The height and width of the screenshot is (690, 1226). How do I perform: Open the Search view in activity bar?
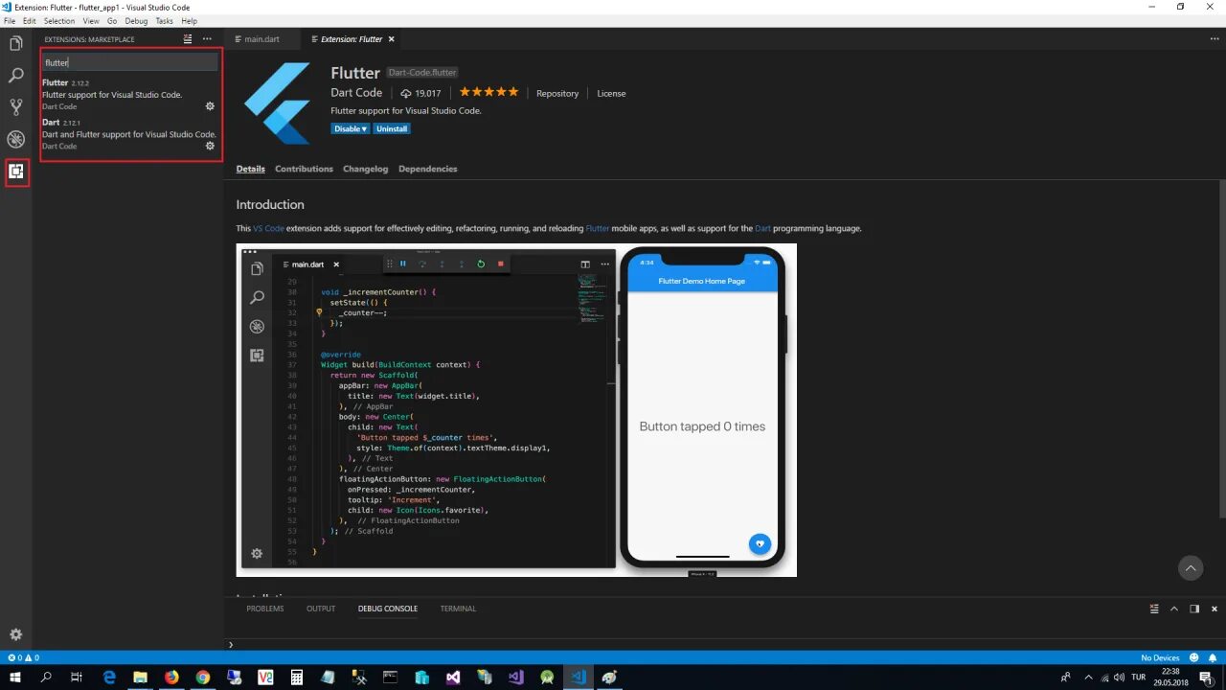pyautogui.click(x=15, y=76)
